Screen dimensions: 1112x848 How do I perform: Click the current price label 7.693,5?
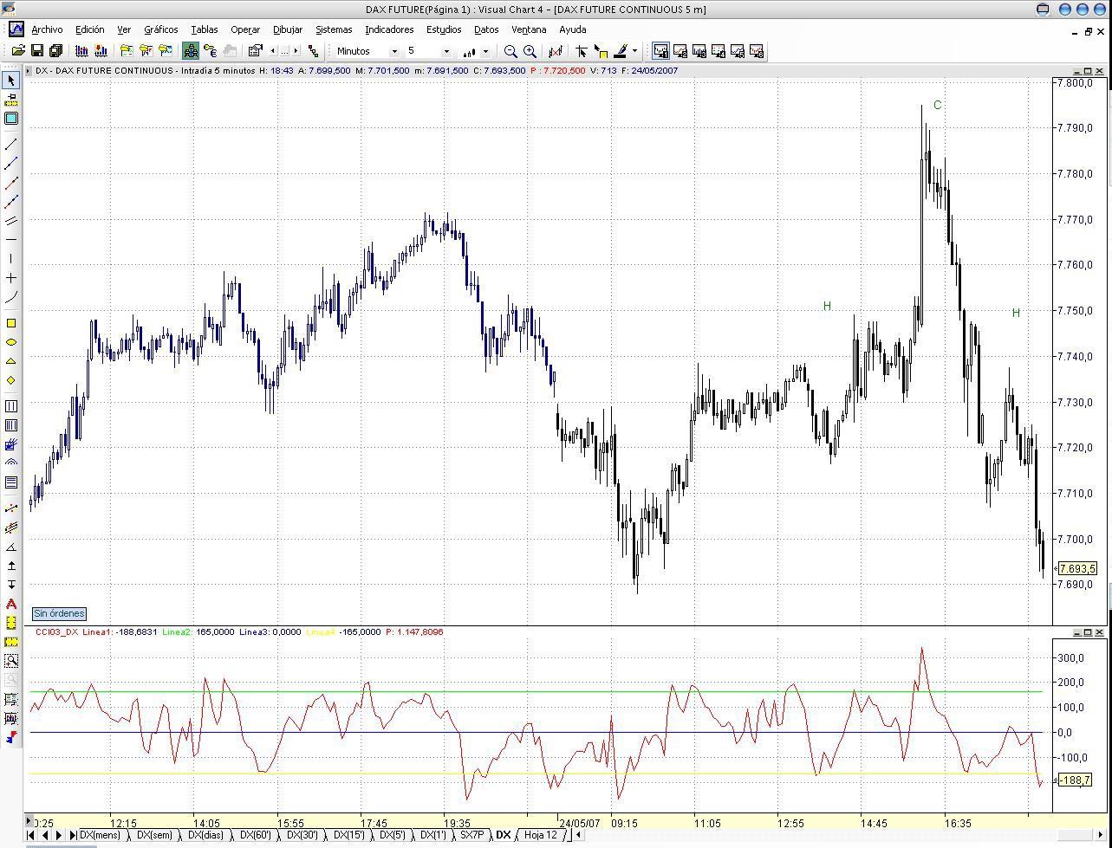[1078, 569]
